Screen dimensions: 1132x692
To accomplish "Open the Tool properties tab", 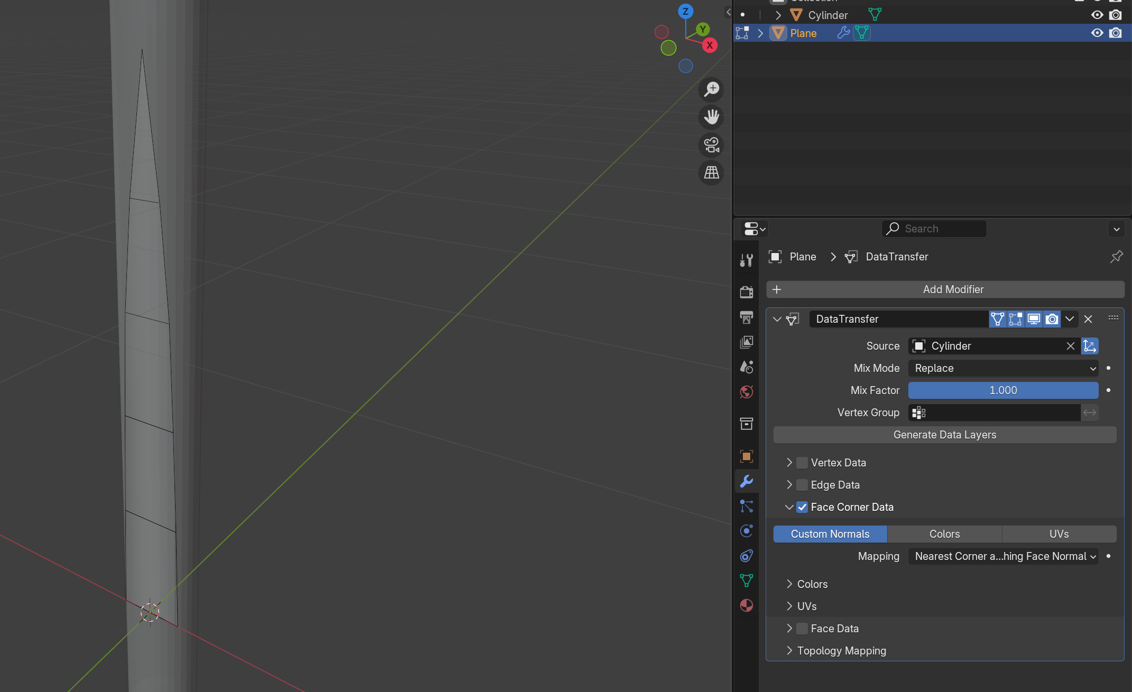I will (x=747, y=260).
